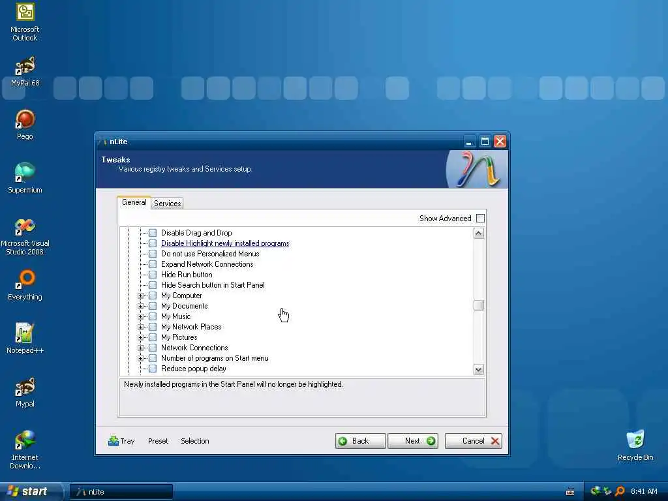Launch the Everything search shortcut
This screenshot has width=668, height=501.
(25, 286)
